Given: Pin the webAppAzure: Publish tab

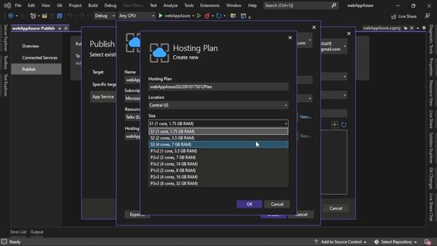Looking at the screenshot, I should coord(59,29).
